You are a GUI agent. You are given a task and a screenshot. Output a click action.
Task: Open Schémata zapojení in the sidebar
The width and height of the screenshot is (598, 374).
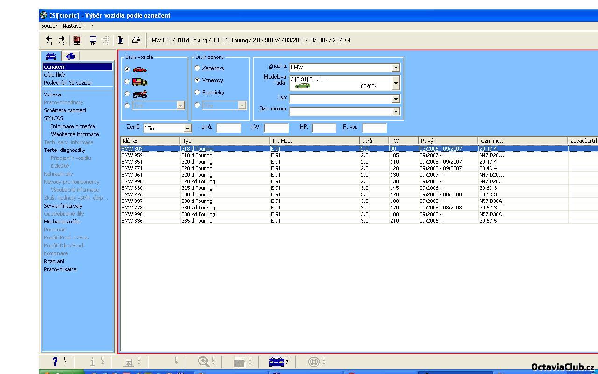pos(65,110)
